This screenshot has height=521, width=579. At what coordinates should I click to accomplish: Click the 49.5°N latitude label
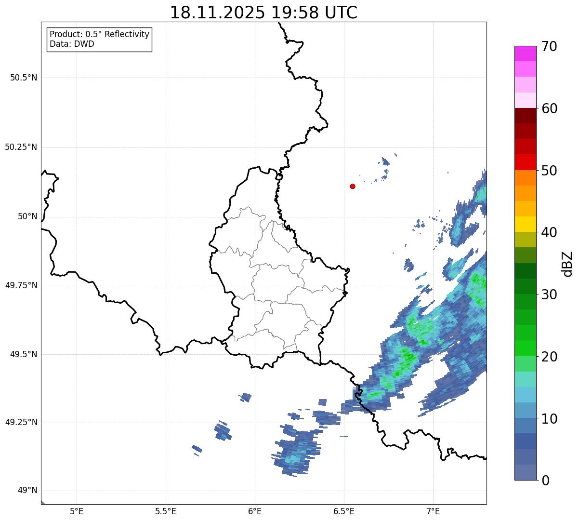pyautogui.click(x=24, y=354)
